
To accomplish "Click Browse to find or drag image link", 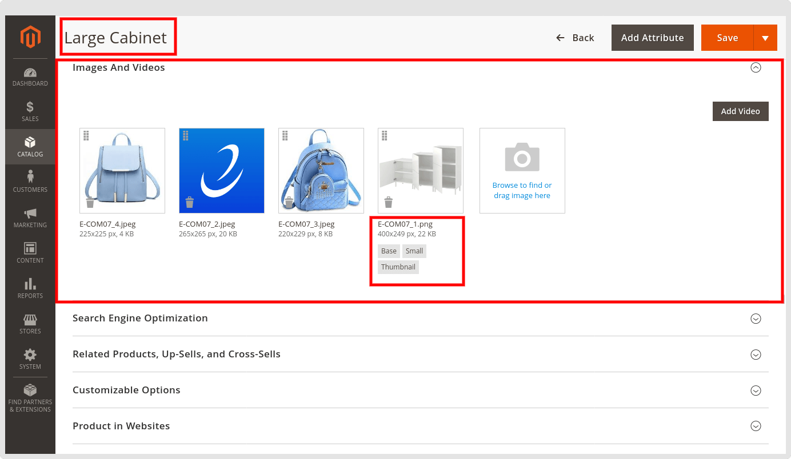I will click(522, 190).
